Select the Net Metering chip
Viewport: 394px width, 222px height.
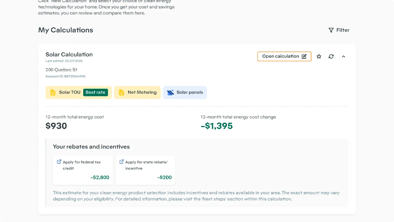137,92
